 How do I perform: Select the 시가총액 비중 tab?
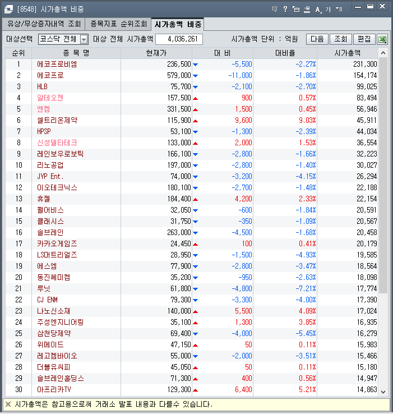(x=178, y=24)
